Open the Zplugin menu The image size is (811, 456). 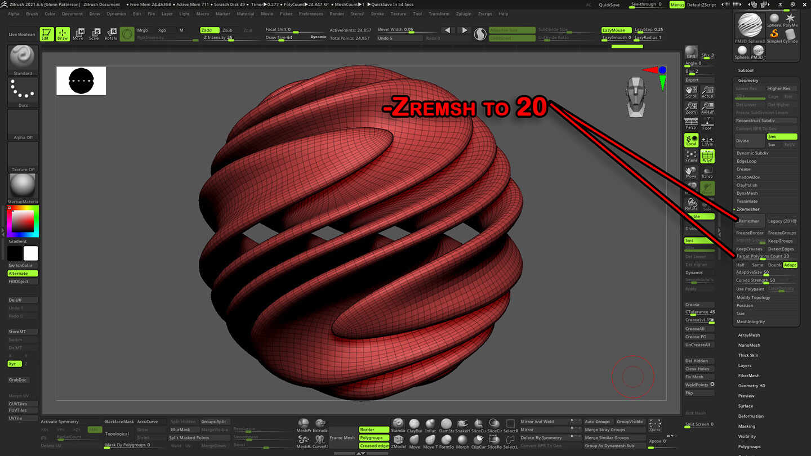coord(462,14)
